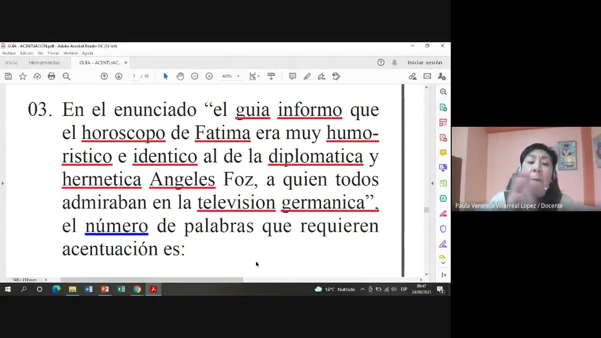
Task: Open the Help question mark icon
Action: click(381, 62)
